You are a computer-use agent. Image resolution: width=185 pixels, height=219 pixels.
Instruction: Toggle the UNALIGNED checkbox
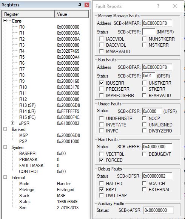click(144, 125)
